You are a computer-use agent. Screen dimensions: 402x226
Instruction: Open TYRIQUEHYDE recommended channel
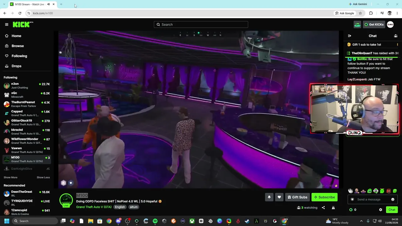click(x=27, y=203)
